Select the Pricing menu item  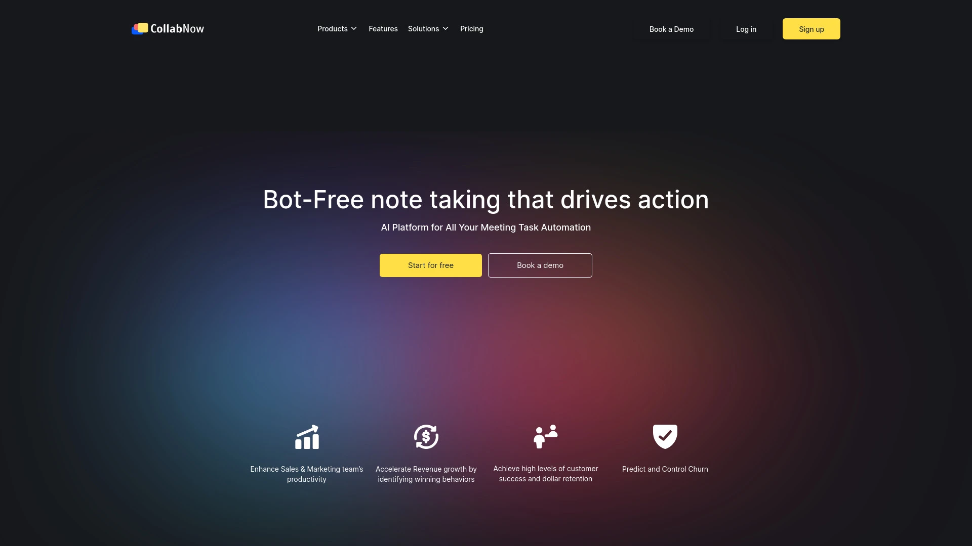coord(471,29)
